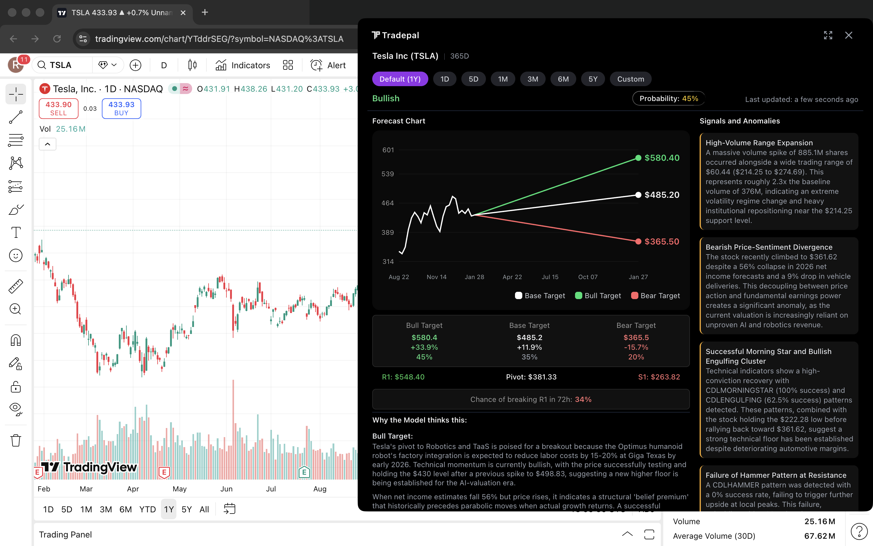Switch Tradepal forecast to the 6M tab
Screen dimensions: 873x546
pyautogui.click(x=563, y=79)
